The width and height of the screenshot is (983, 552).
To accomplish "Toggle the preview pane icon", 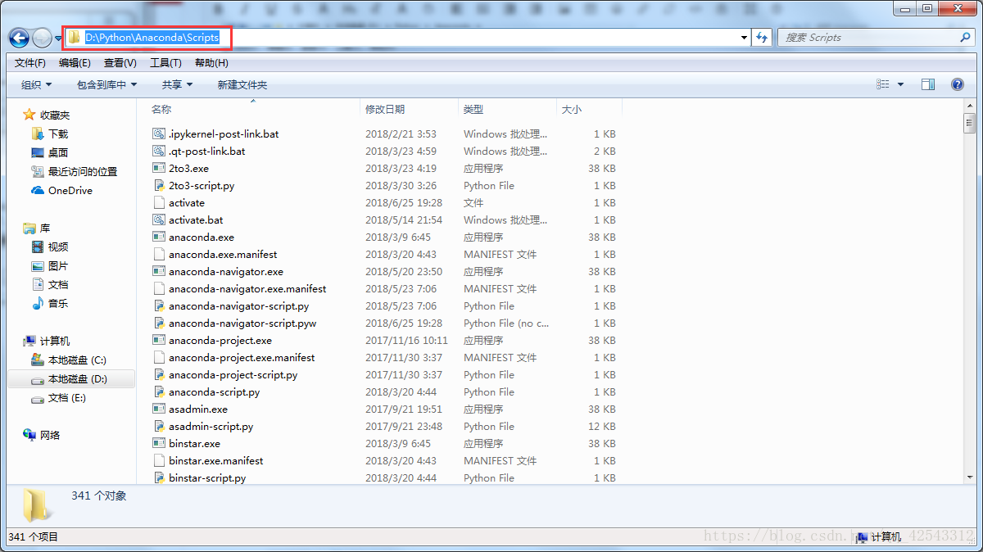I will click(928, 84).
